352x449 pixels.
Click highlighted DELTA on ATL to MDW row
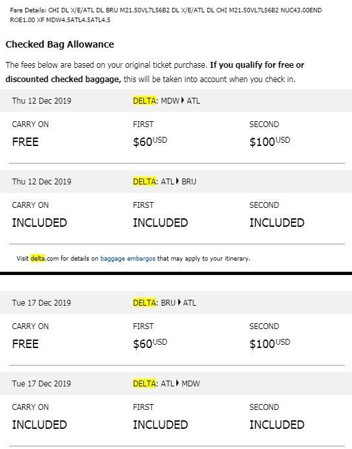(x=144, y=383)
